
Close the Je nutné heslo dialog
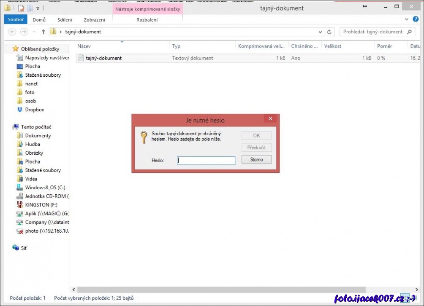[x=270, y=119]
